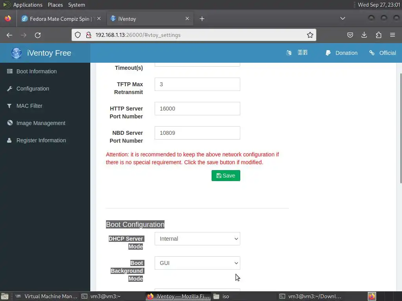Open the Pocket save icon
The height and width of the screenshot is (301, 402).
point(350,35)
